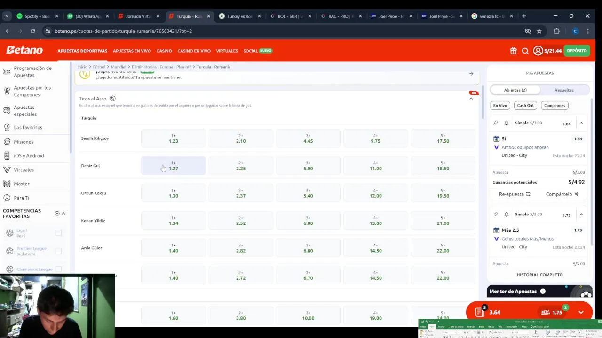Select Orkun Kökçü 2+ odds 2.37
This screenshot has height=338, width=602.
[241, 193]
